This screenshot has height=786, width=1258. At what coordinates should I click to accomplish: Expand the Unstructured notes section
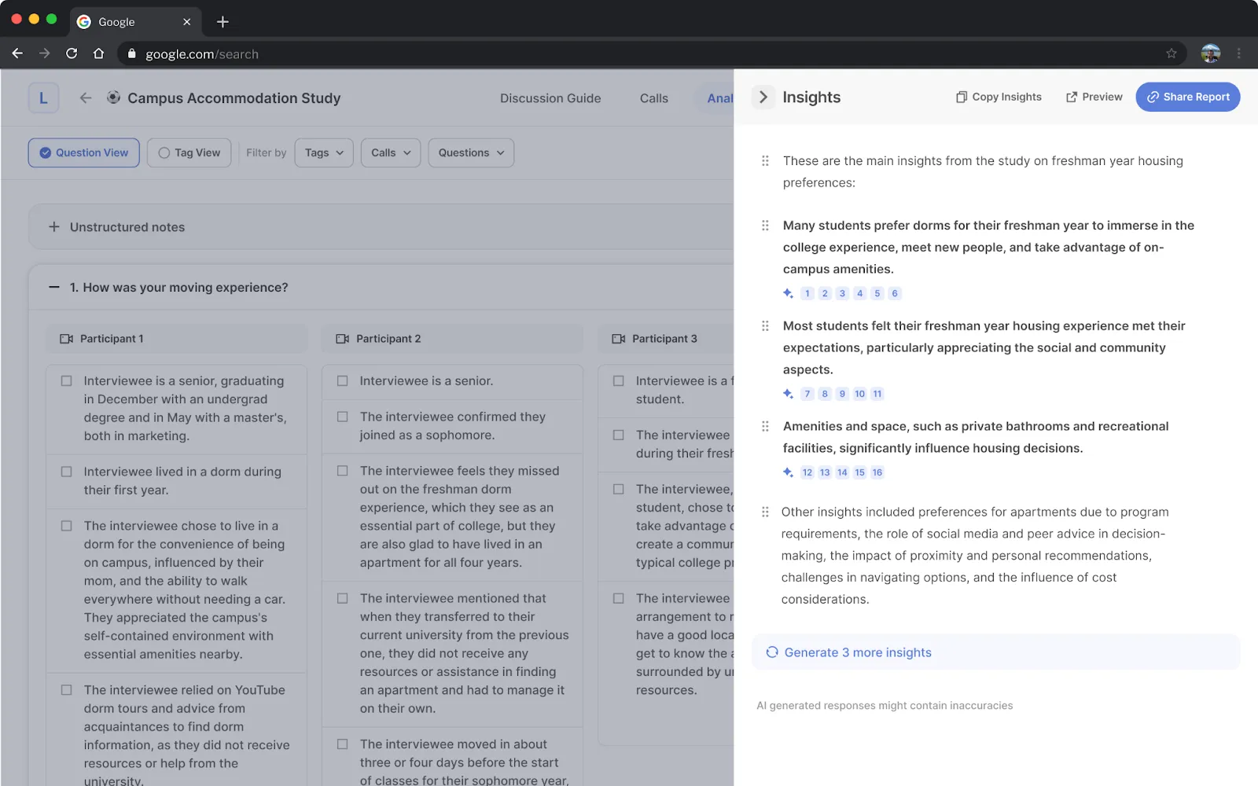pyautogui.click(x=54, y=227)
